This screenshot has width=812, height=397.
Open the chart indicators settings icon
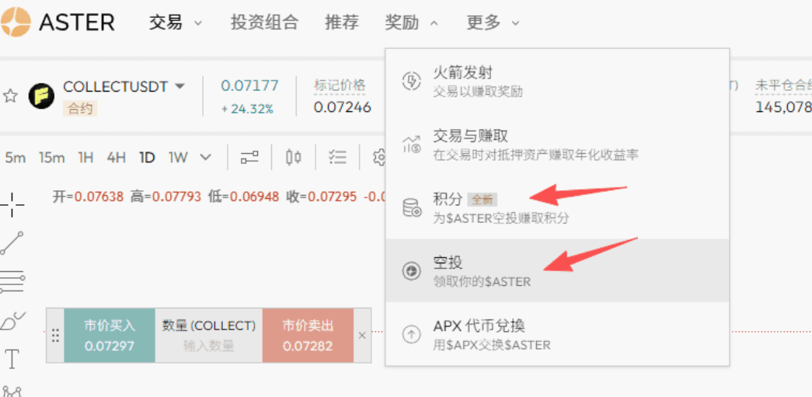(249, 158)
